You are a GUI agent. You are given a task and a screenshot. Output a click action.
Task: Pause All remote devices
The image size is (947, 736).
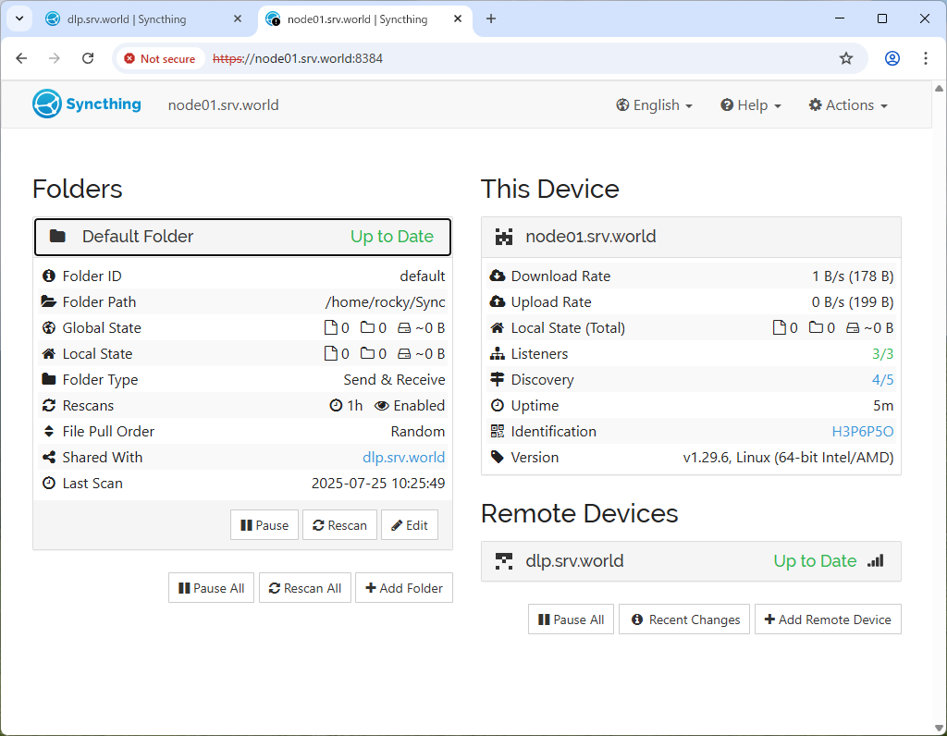[x=571, y=619]
